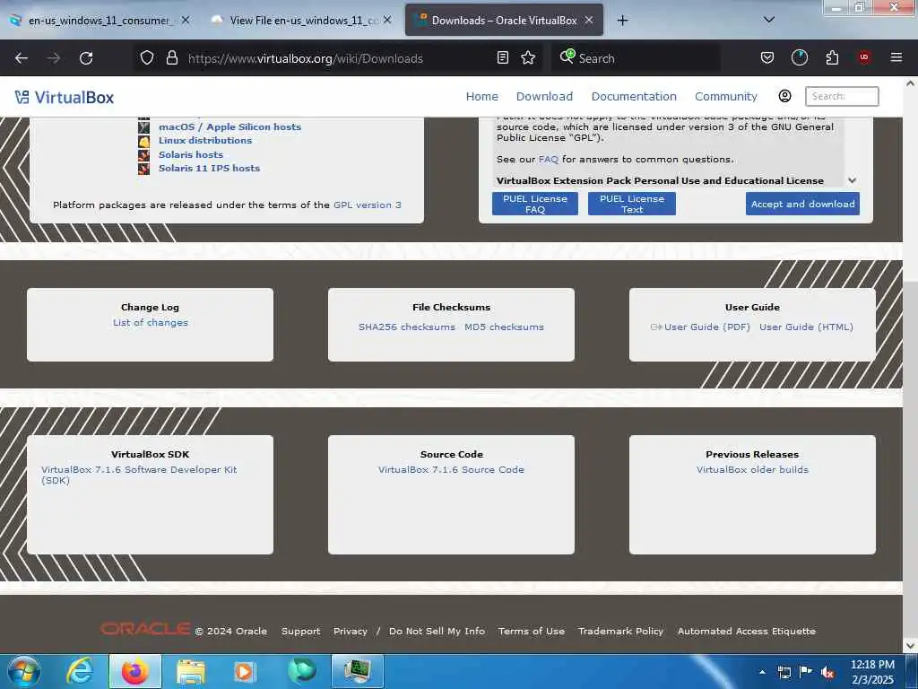
Task: Open the uBlock Origin extension icon
Action: tap(864, 57)
